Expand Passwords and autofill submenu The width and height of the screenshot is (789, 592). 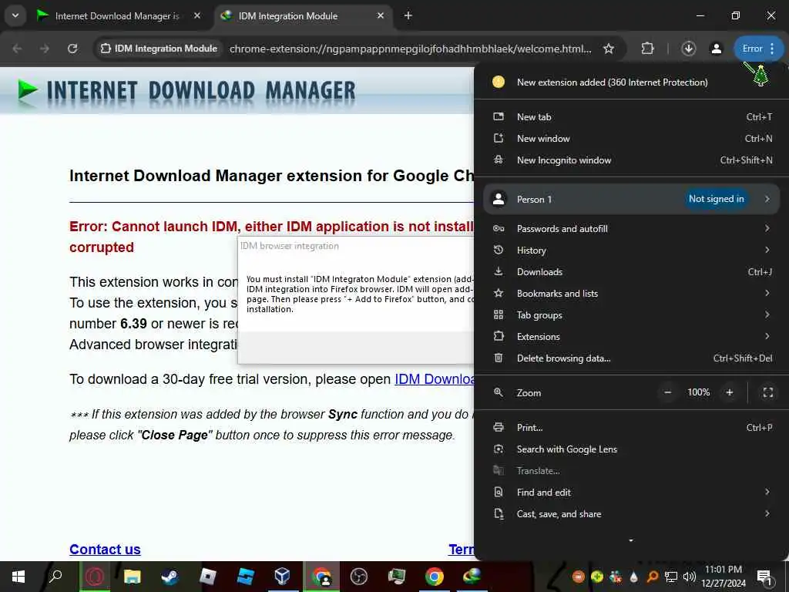(632, 228)
